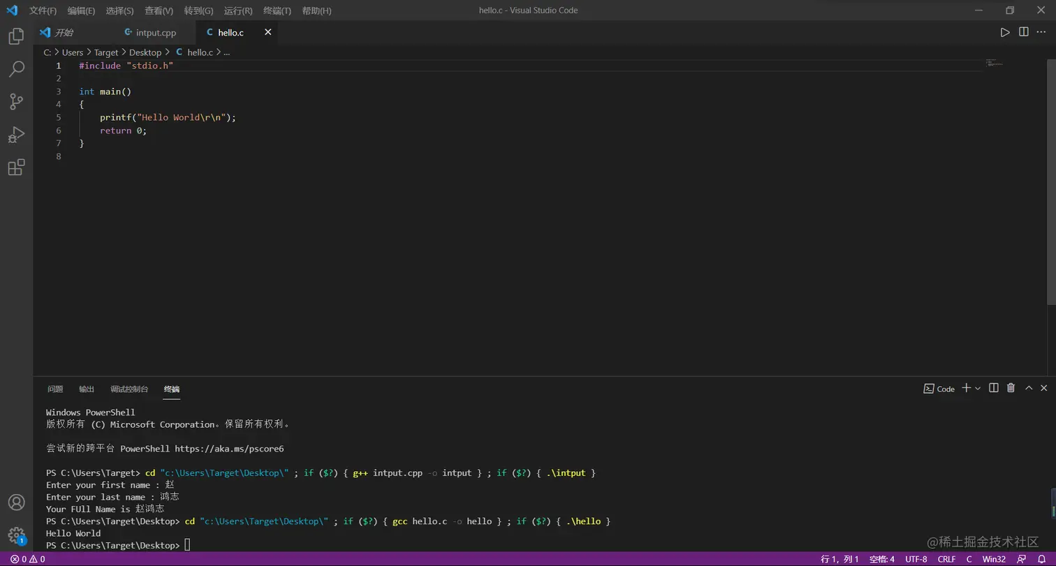Change language mode via C indicator

click(x=969, y=559)
